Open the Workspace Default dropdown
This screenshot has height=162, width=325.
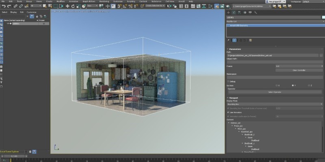(x=313, y=2)
